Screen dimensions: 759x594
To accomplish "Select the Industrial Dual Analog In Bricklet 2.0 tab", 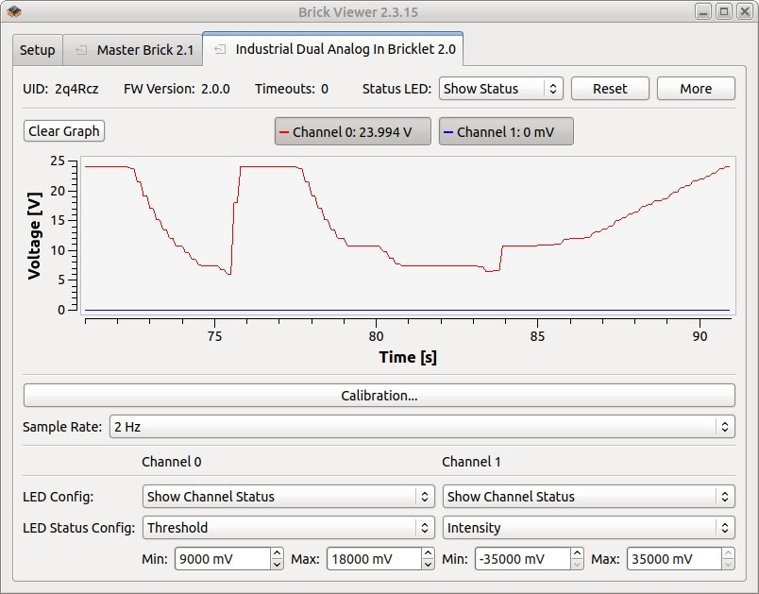I will [x=333, y=49].
